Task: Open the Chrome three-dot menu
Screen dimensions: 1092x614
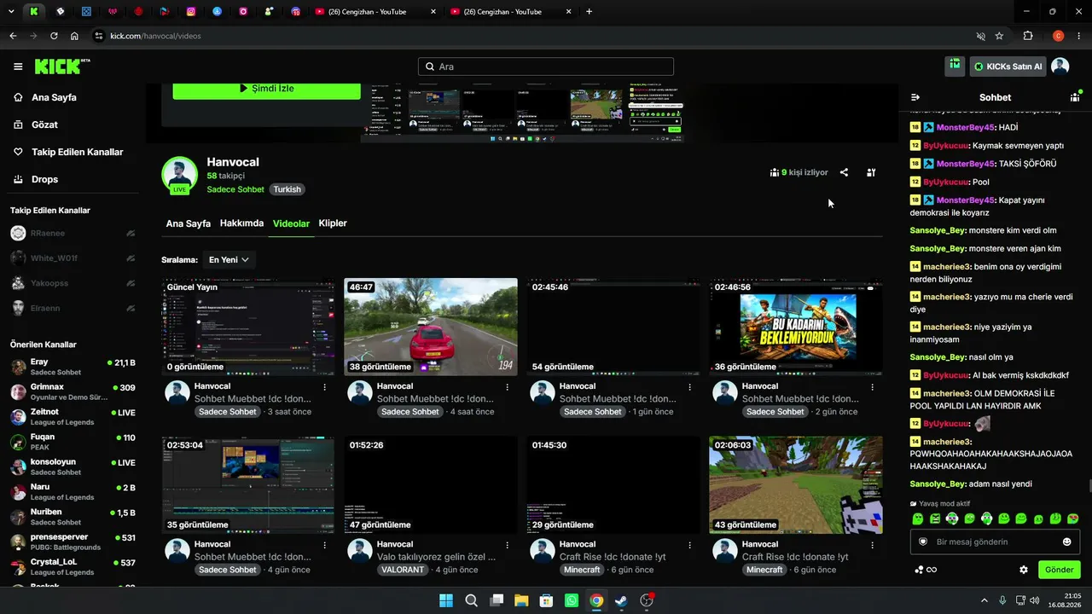Action: coord(1080,36)
